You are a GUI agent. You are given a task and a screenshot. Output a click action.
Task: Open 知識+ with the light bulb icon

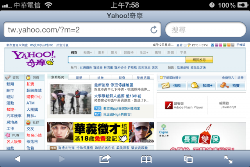click(201, 85)
